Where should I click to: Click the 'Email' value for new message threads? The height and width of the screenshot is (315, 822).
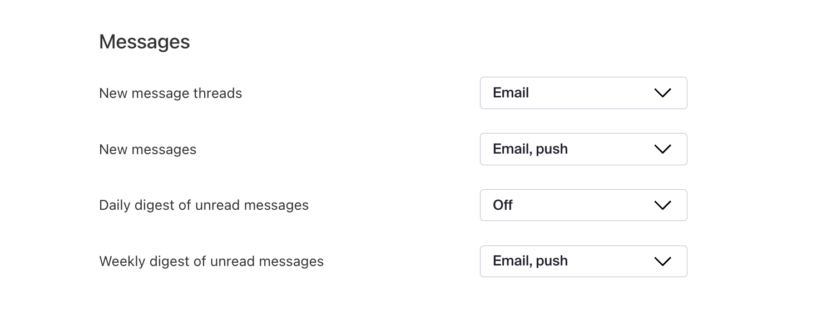[511, 93]
